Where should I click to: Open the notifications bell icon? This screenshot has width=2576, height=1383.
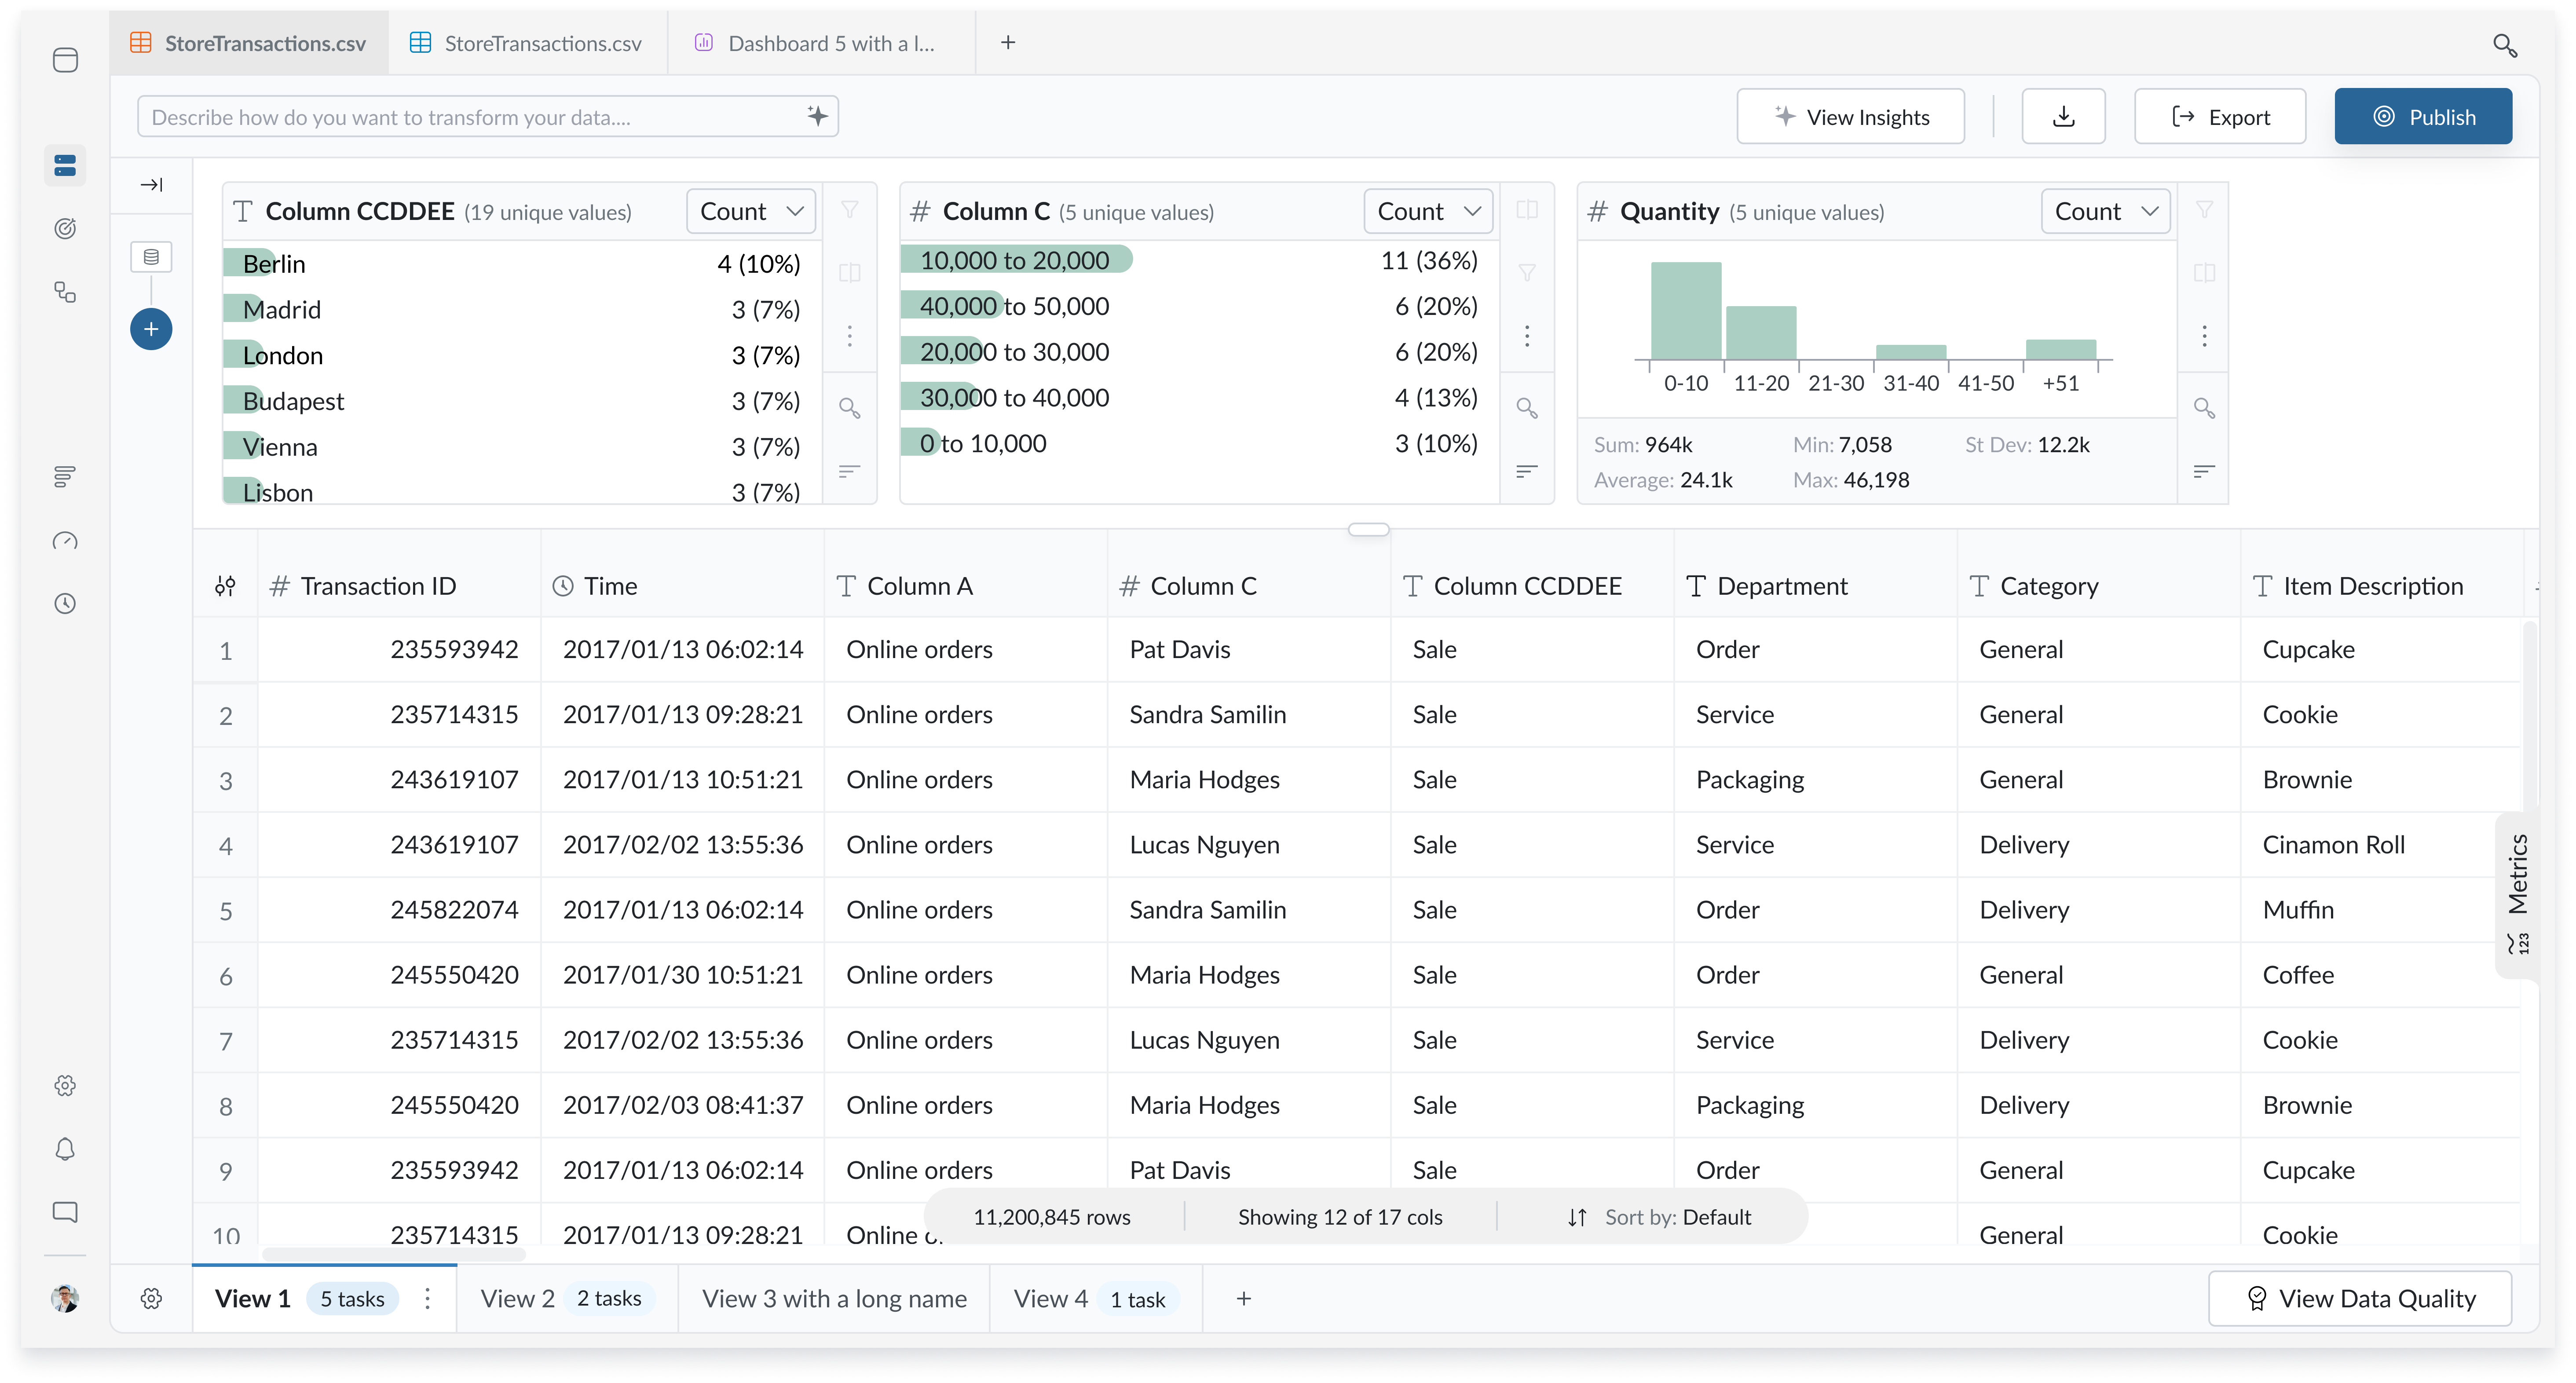coord(65,1149)
